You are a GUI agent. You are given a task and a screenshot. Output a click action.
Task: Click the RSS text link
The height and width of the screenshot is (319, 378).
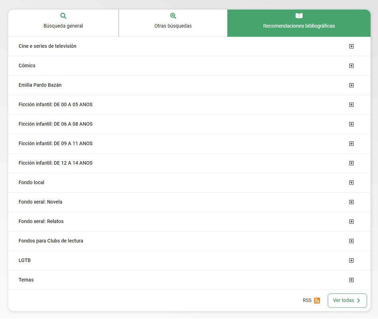pyautogui.click(x=307, y=301)
